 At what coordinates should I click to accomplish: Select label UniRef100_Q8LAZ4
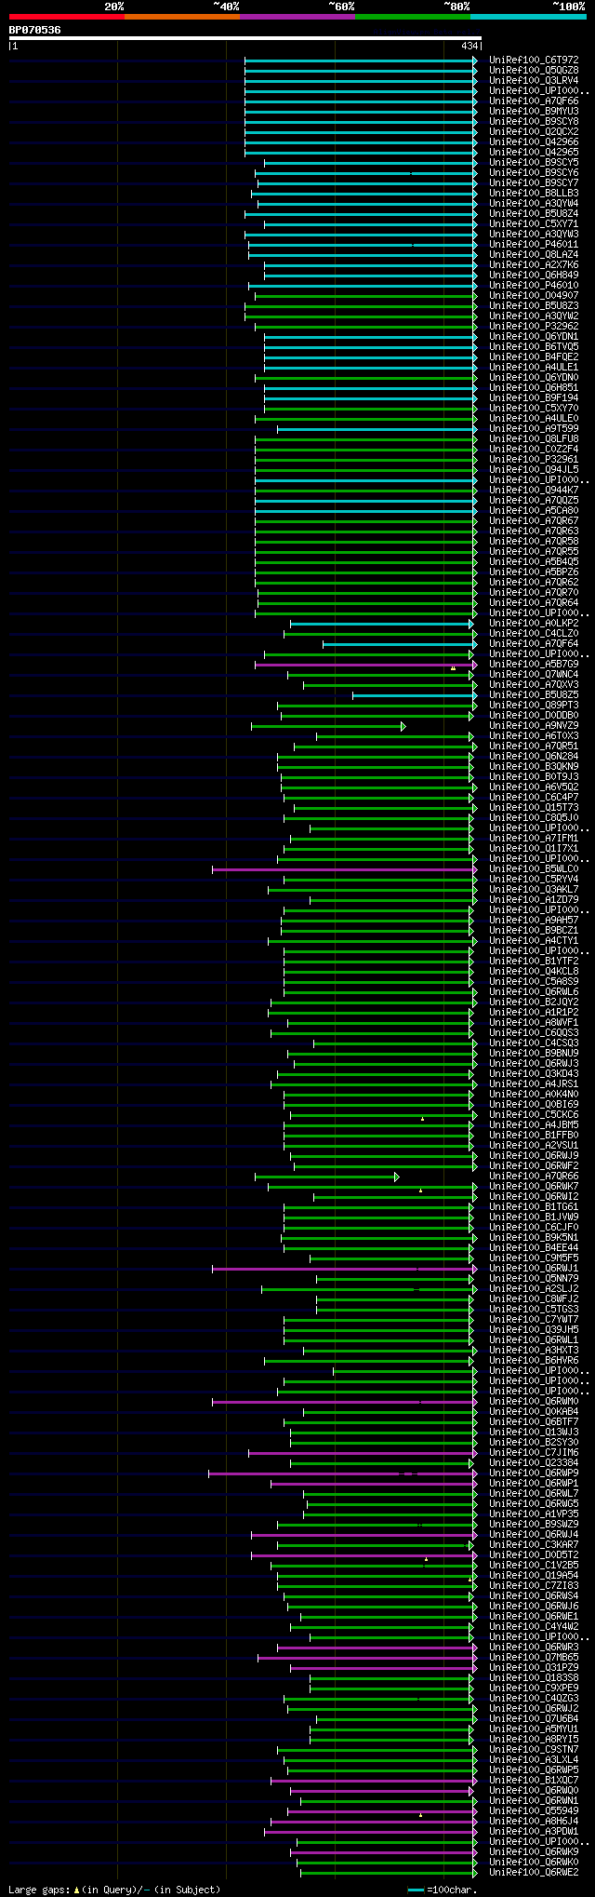[534, 255]
